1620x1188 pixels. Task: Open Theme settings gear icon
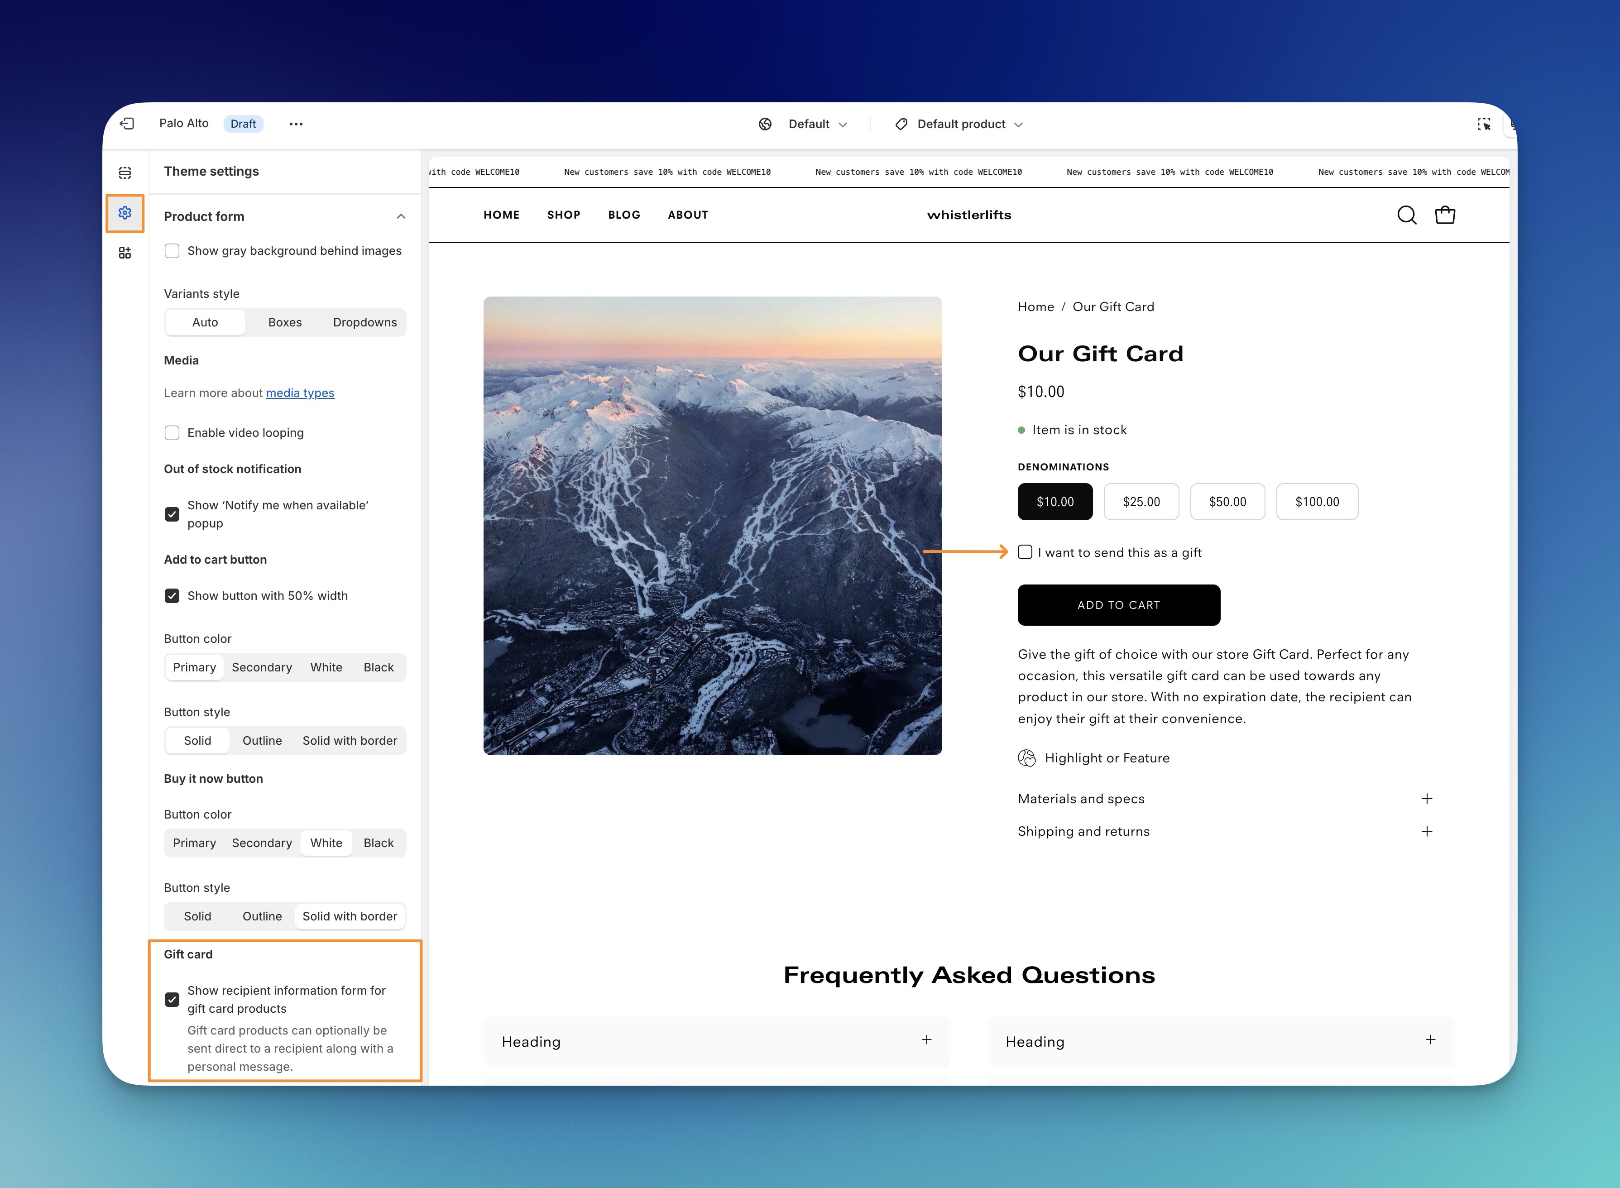click(x=125, y=213)
